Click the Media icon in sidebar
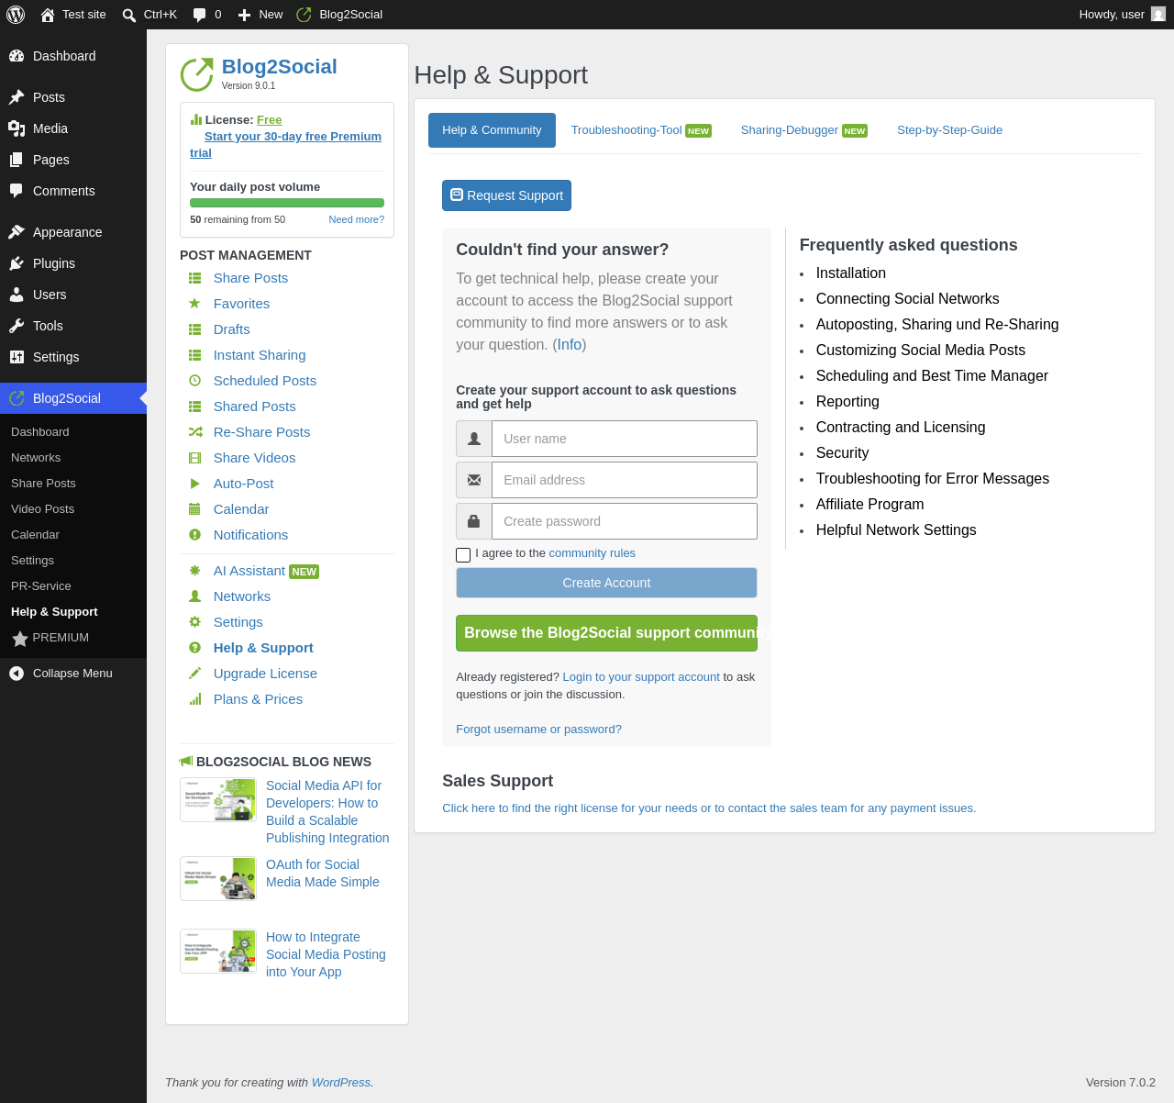Viewport: 1174px width, 1103px height. 17,128
